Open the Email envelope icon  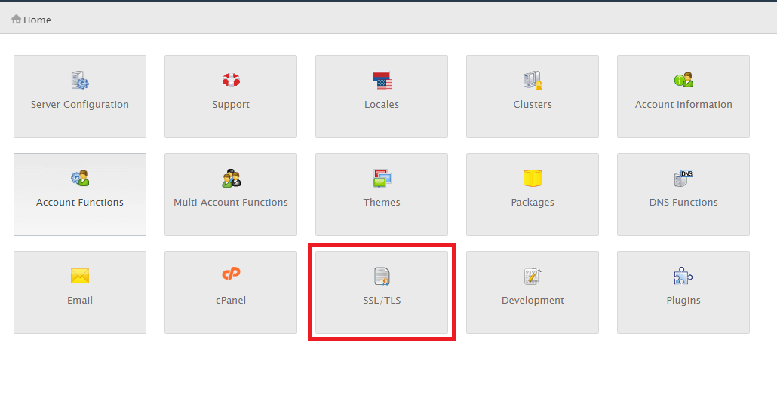[x=80, y=276]
